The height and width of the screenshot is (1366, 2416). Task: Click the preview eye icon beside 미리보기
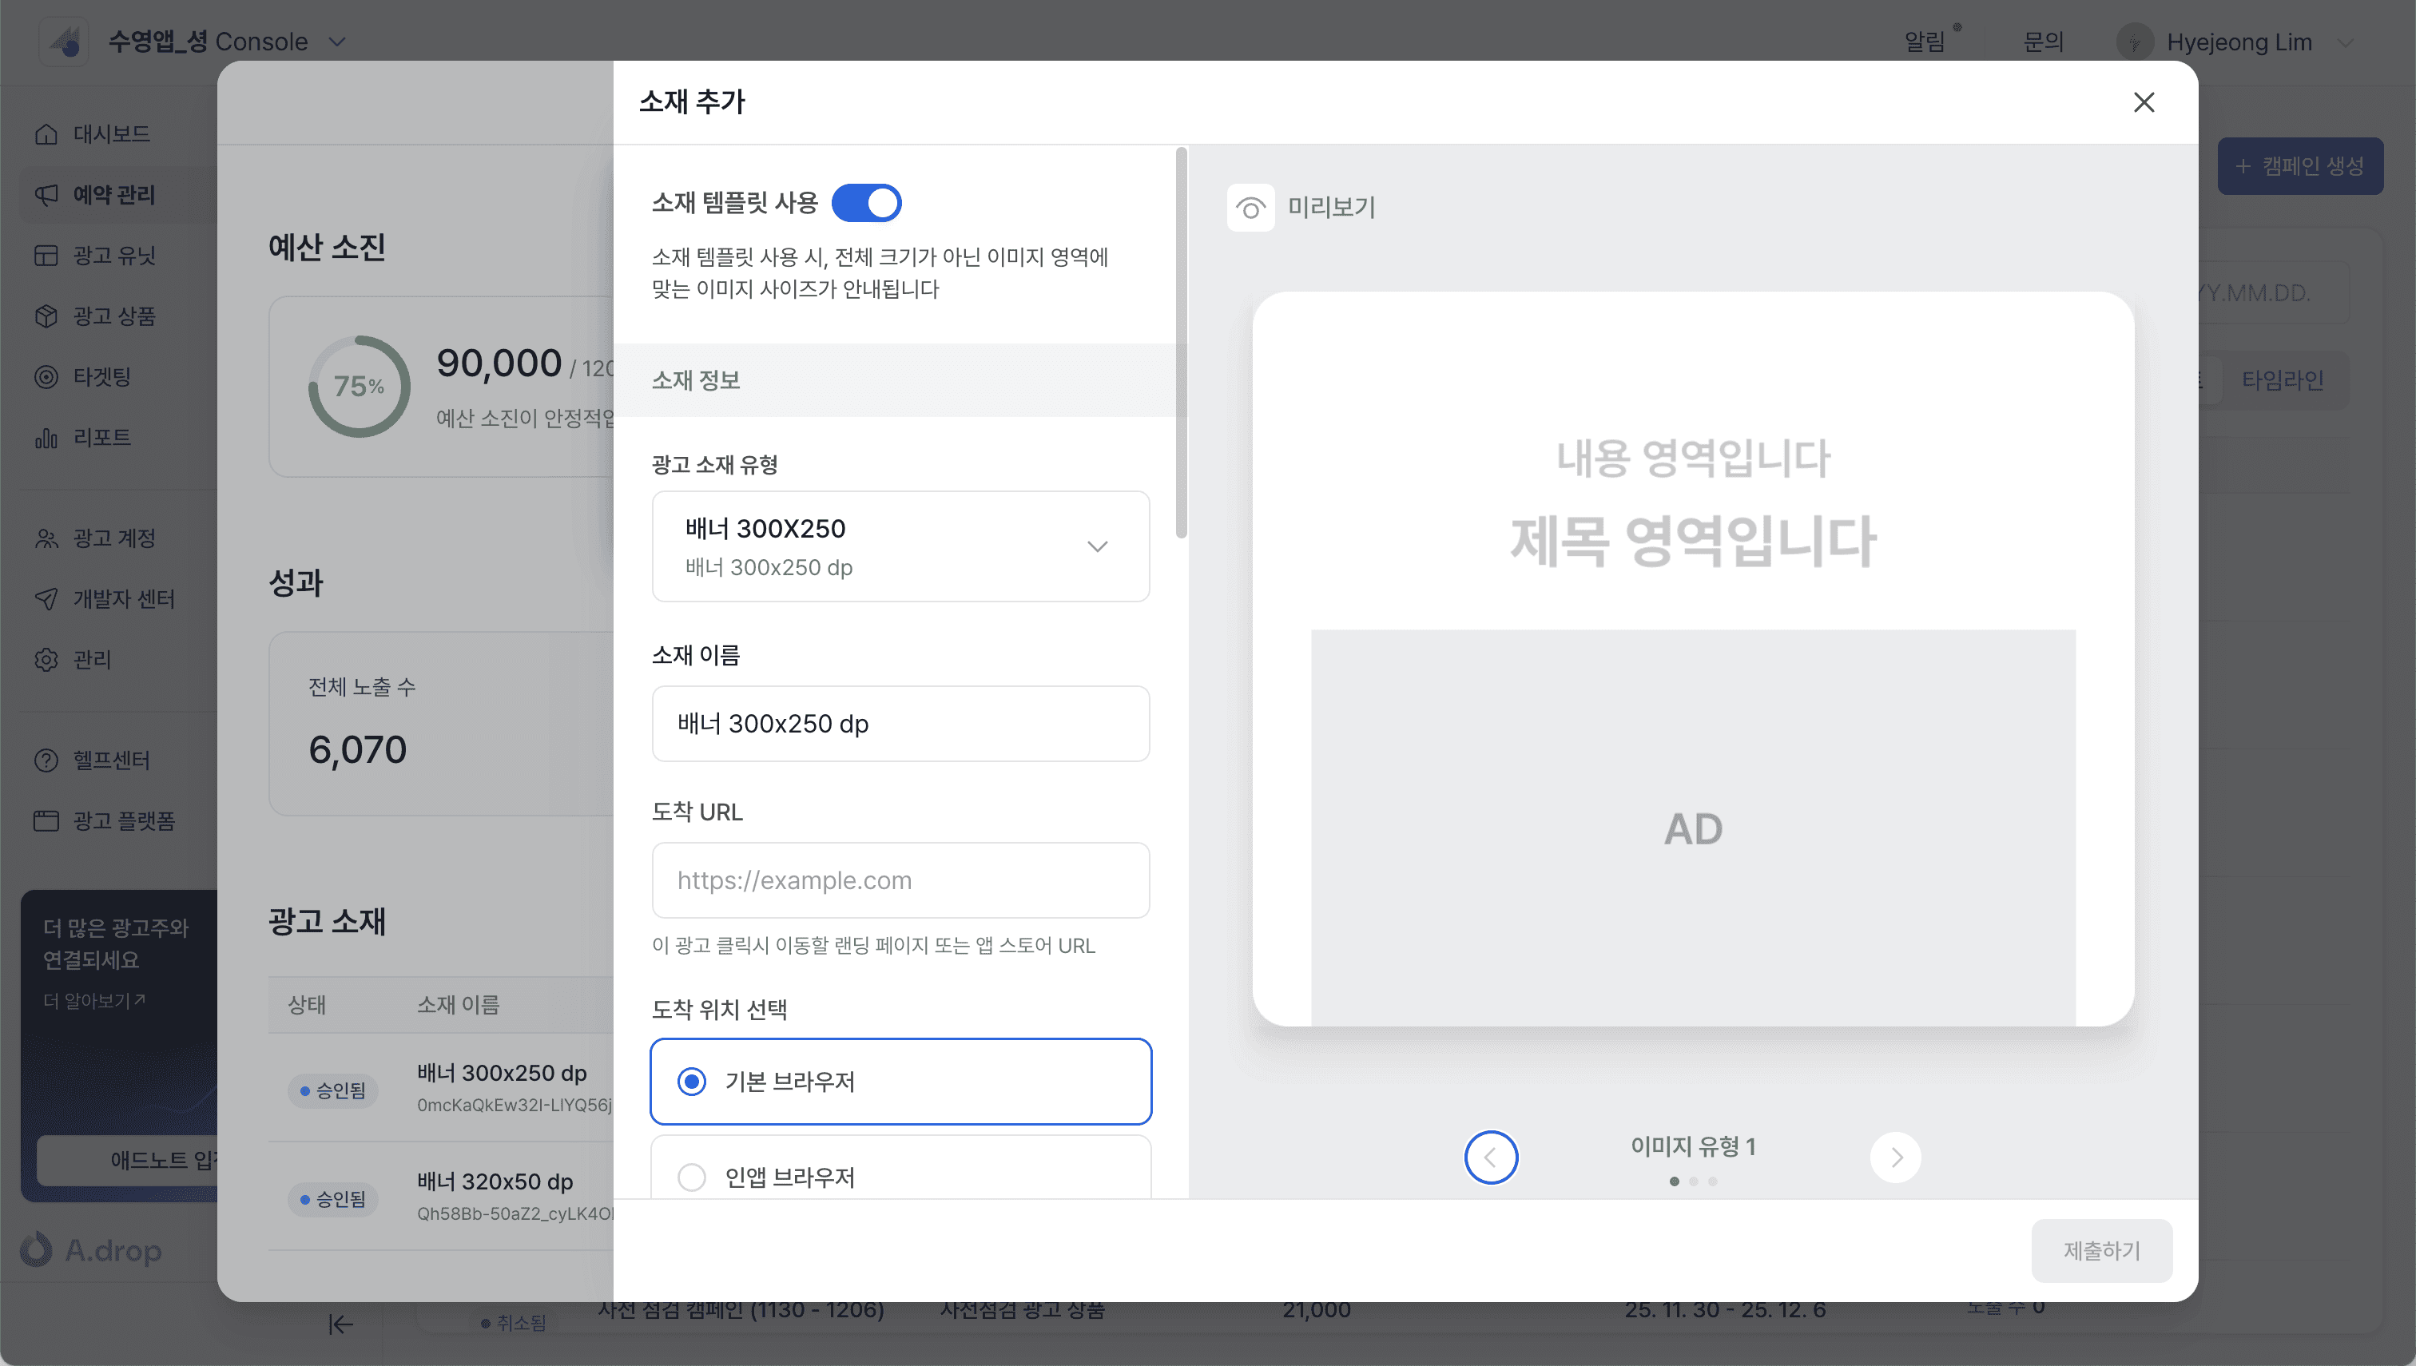coord(1250,208)
